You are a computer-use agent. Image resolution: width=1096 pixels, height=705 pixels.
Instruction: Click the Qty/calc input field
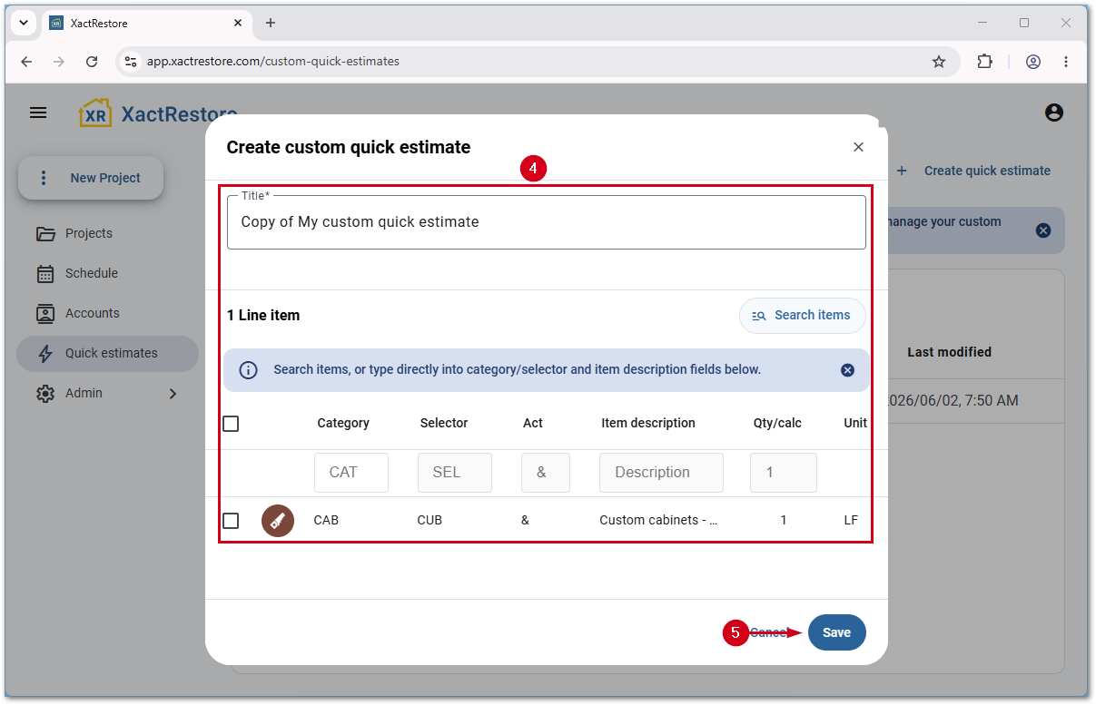click(x=784, y=473)
